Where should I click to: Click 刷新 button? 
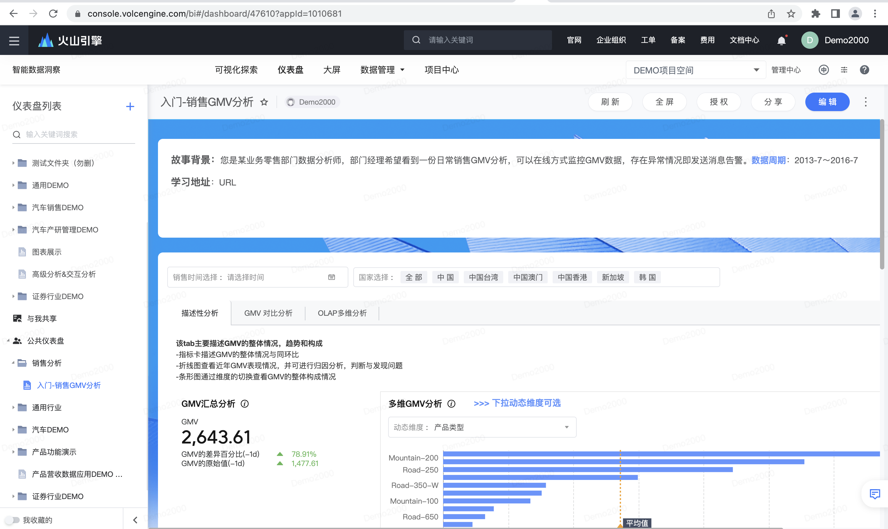coord(610,102)
